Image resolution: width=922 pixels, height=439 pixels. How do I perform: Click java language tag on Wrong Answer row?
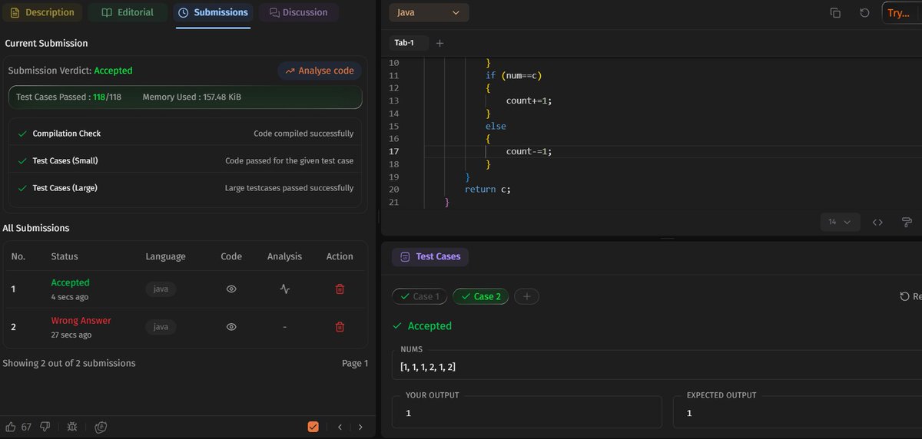pos(161,327)
